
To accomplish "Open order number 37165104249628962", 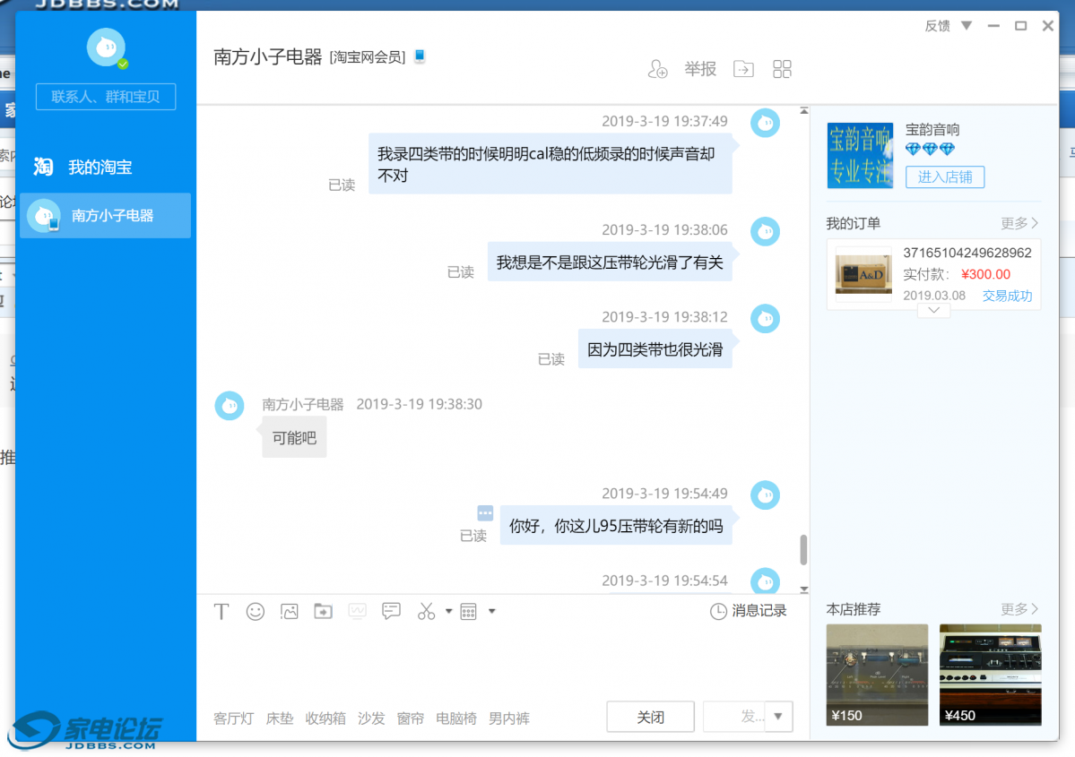I will pos(967,253).
